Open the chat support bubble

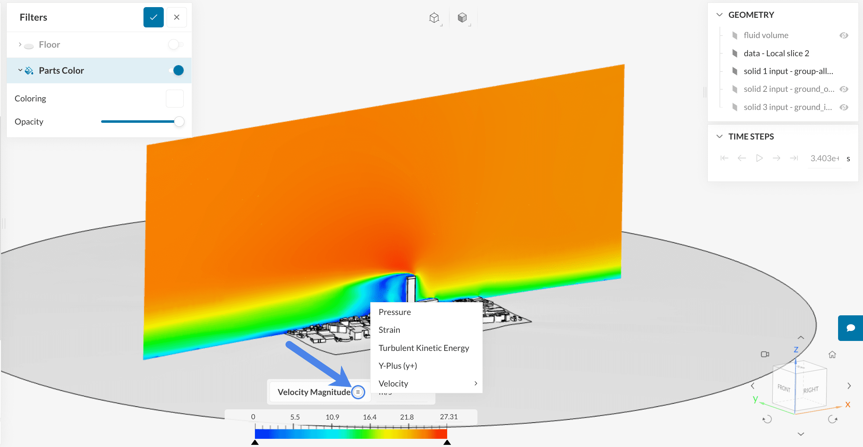point(851,328)
